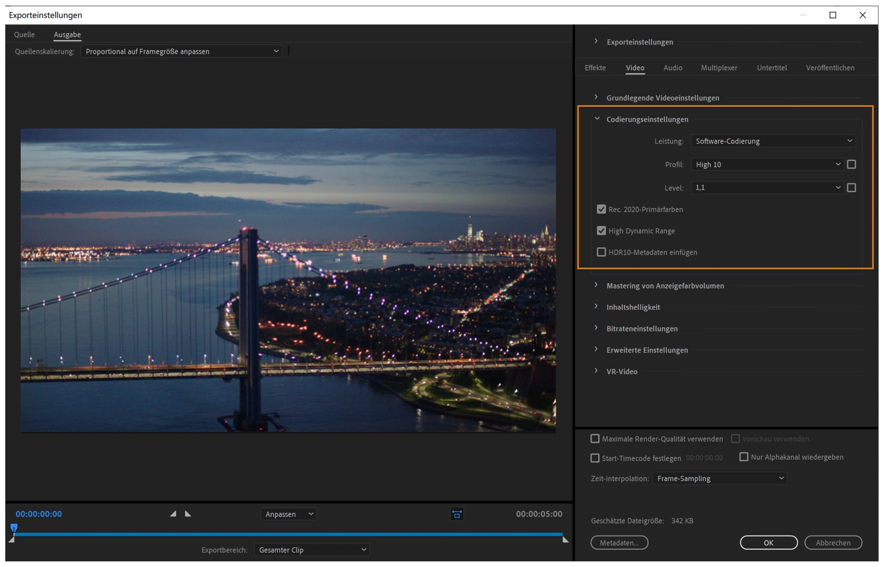889x567 pixels.
Task: Click the blue timeline progress bar
Action: click(287, 534)
